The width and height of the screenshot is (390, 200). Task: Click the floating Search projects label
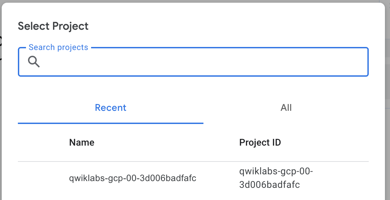pos(58,47)
